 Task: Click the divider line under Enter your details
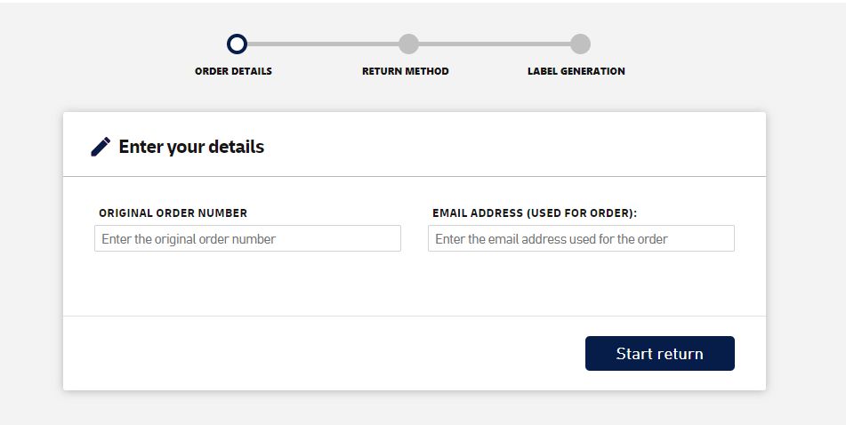point(414,177)
